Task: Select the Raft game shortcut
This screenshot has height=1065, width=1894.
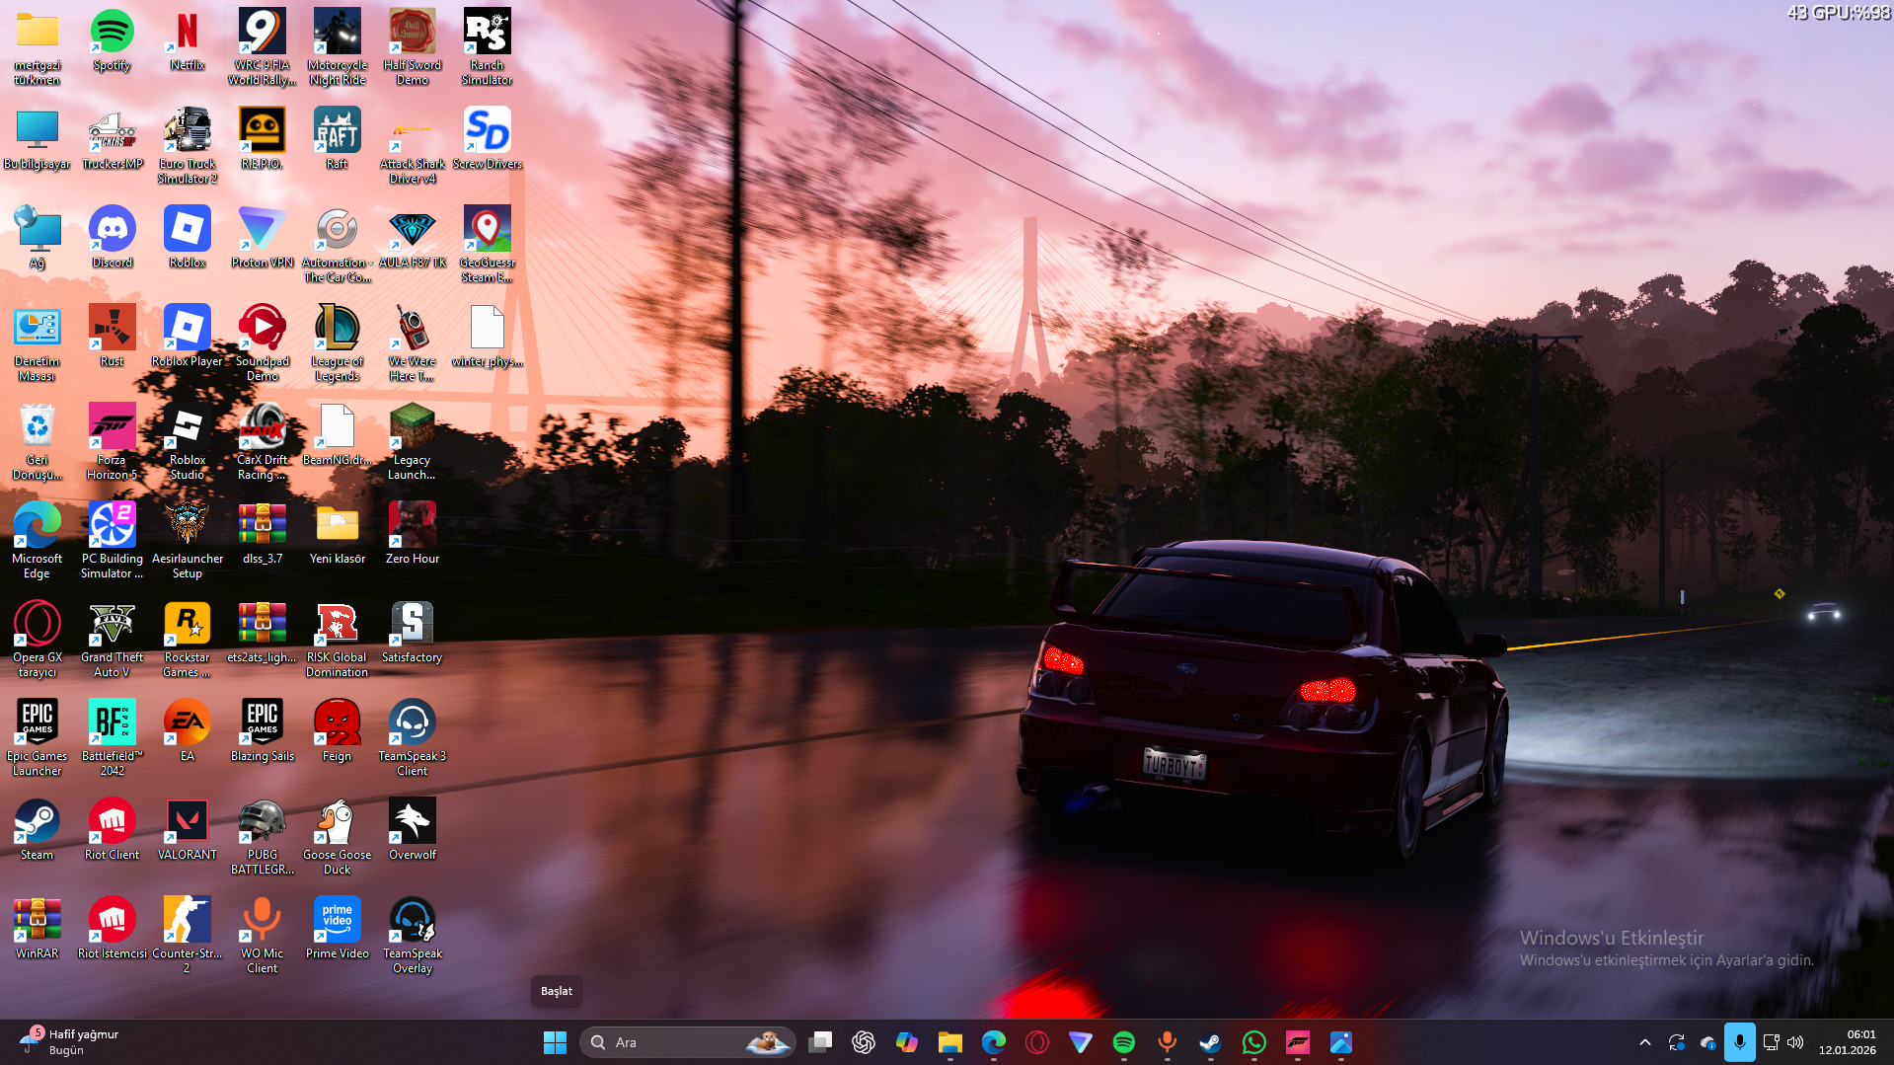Action: click(x=338, y=140)
